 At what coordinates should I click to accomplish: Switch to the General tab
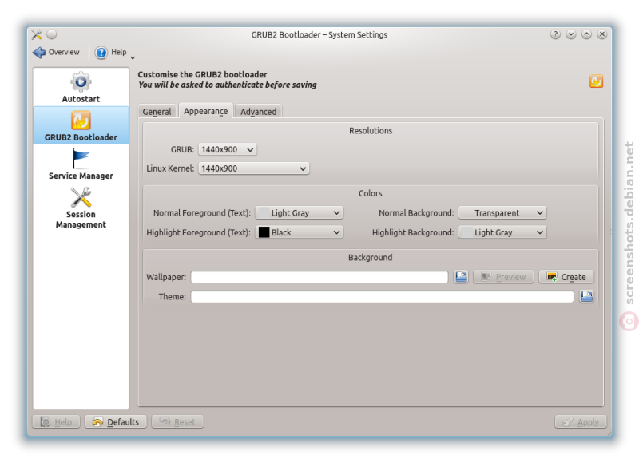157,112
